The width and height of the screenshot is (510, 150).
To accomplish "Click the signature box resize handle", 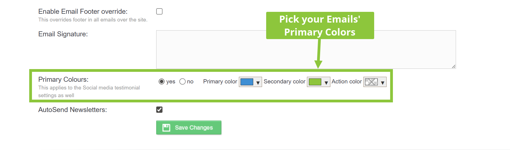I will coord(453,66).
